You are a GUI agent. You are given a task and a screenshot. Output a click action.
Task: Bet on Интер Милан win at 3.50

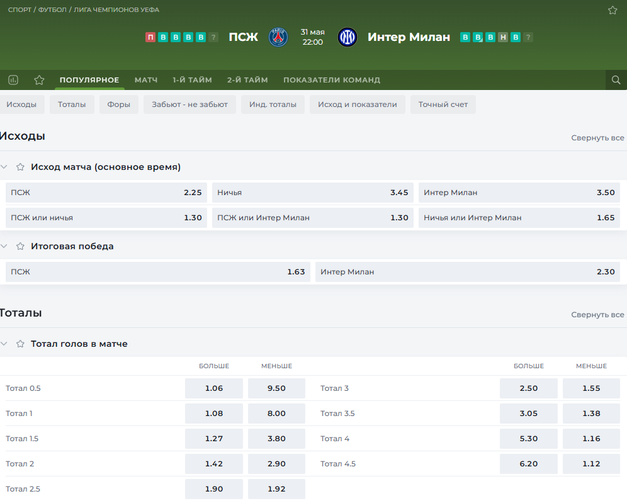click(x=519, y=193)
